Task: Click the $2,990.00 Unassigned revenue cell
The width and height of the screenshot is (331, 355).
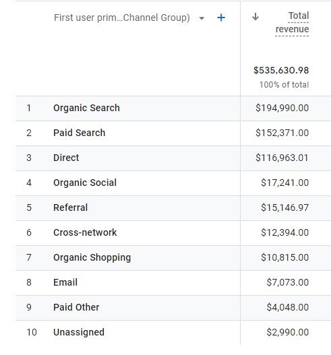Action: (x=287, y=332)
